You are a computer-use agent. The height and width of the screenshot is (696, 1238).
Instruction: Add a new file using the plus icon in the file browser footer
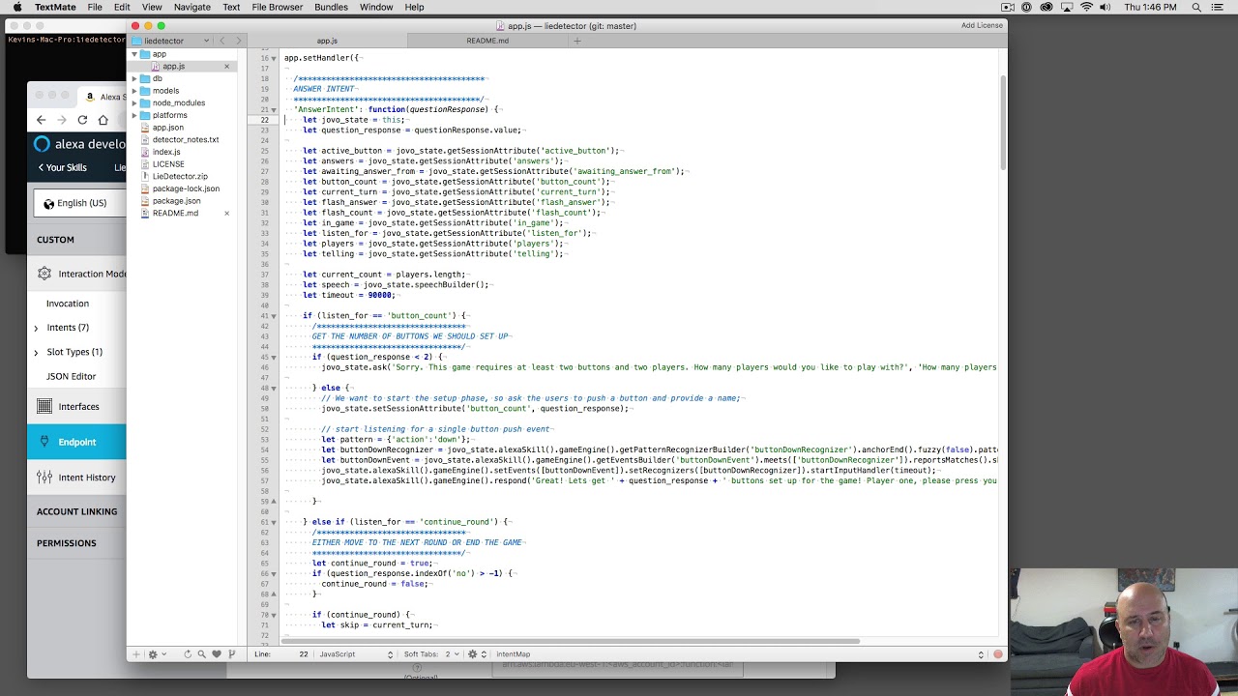point(136,654)
